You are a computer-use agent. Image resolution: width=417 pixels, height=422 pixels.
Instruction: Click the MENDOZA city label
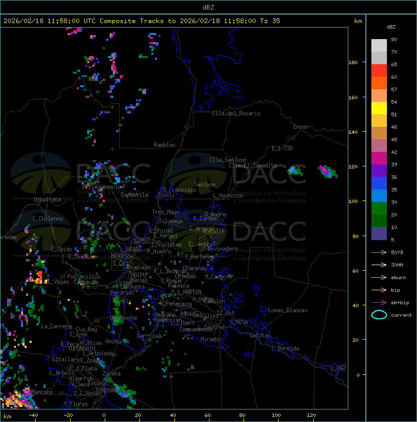pos(122,256)
